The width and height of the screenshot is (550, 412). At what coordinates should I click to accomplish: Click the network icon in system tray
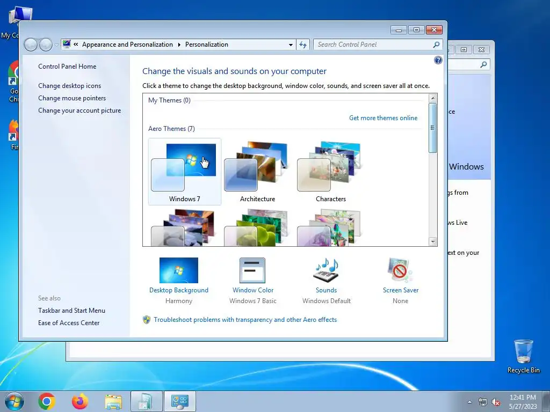pos(483,402)
